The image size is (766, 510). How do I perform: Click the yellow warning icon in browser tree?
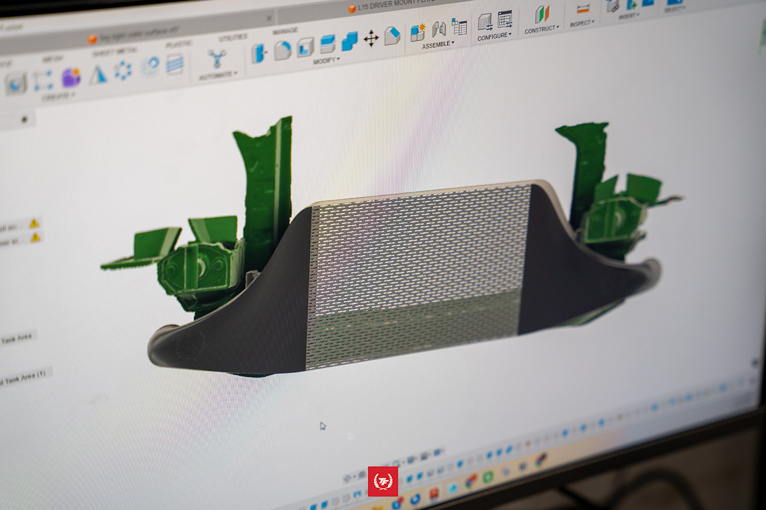tap(35, 222)
